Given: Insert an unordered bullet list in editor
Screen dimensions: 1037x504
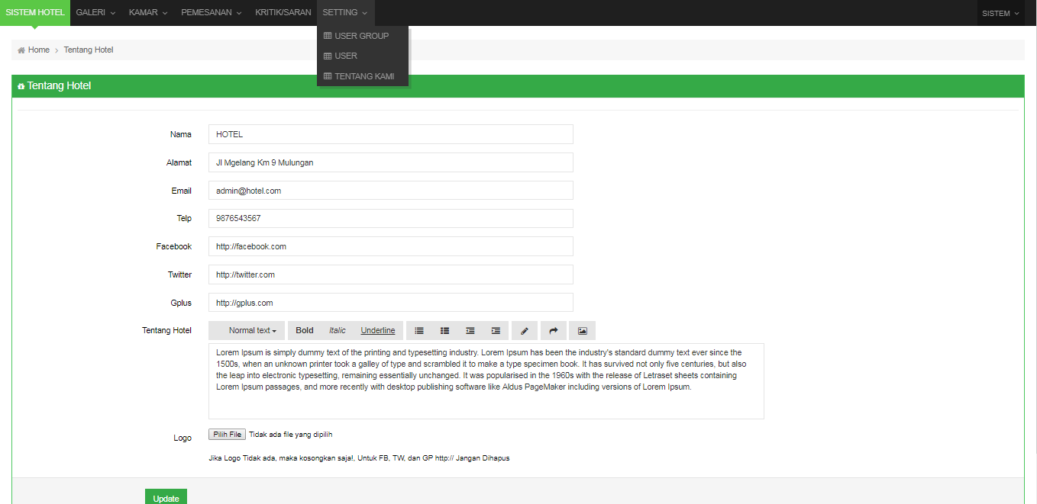Looking at the screenshot, I should [x=419, y=330].
